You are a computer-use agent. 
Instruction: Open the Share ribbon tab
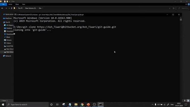point(17,4)
